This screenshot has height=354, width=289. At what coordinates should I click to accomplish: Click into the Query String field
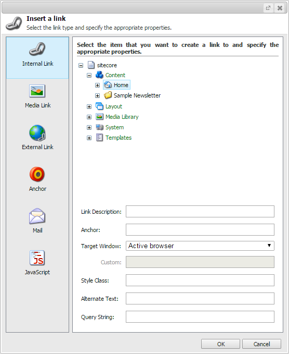(x=200, y=317)
